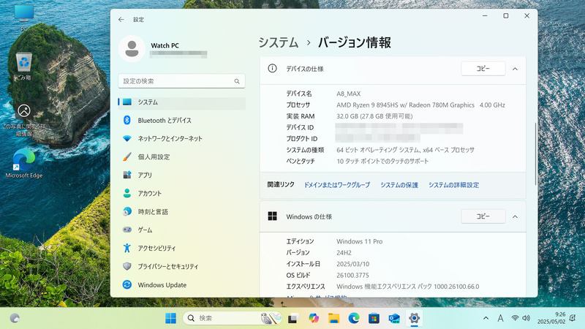The height and width of the screenshot is (329, 585).
Task: Open the clock showing 9:26
Action: 551,318
